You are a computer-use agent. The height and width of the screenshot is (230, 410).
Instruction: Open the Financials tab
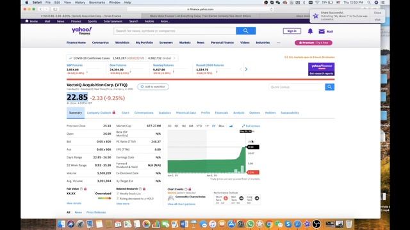tap(222, 112)
